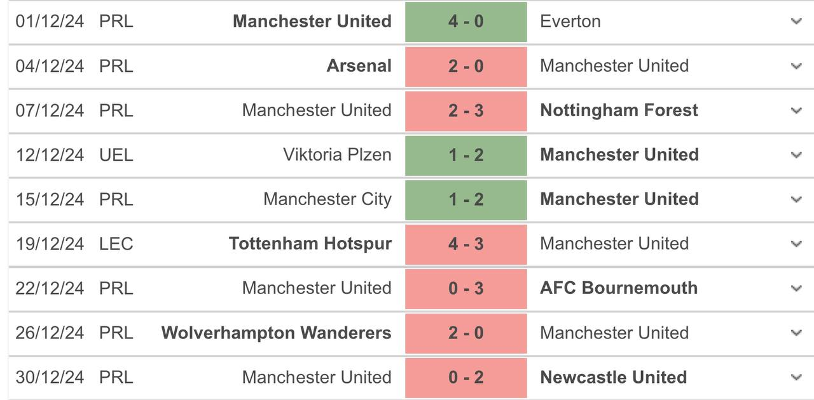Expand the Viktoria Plzen match details
Viewport: 814px width, 400px height.
pyautogui.click(x=796, y=155)
